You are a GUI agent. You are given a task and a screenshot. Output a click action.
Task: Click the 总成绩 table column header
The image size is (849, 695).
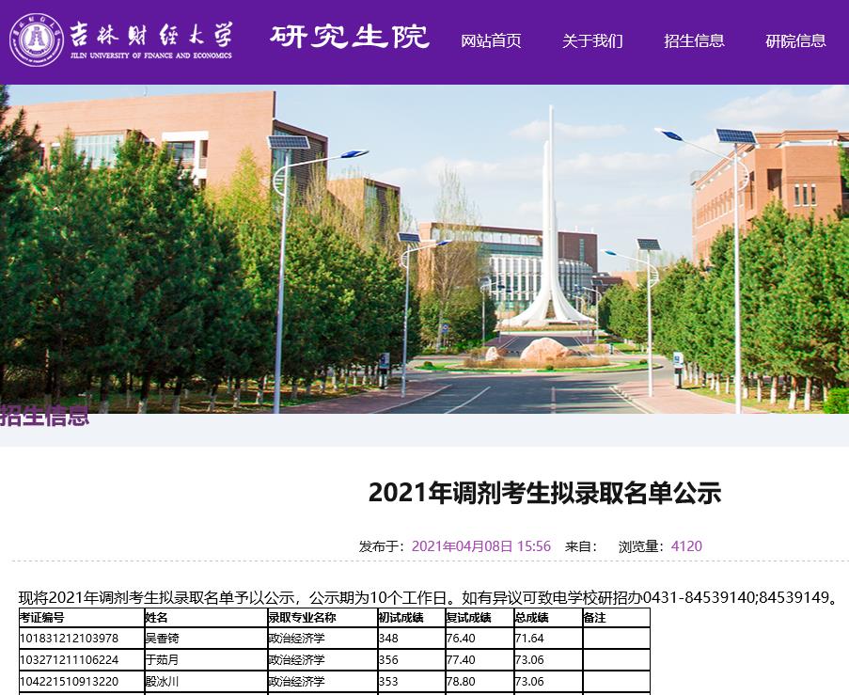[x=531, y=618]
